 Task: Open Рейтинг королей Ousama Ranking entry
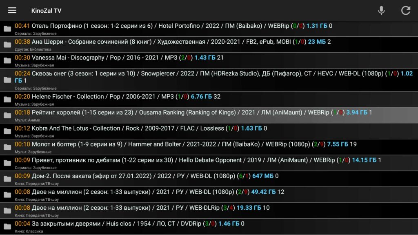(x=209, y=115)
